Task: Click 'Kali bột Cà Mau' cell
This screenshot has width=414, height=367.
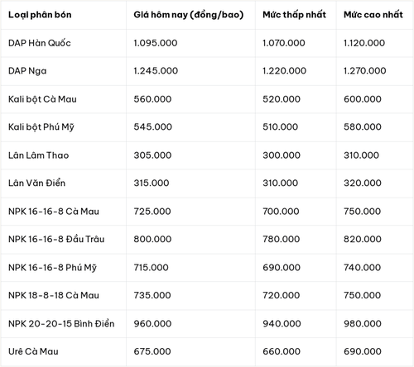Action: point(42,99)
